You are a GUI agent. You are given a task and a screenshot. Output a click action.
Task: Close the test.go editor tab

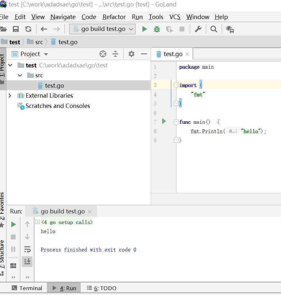[187, 54]
